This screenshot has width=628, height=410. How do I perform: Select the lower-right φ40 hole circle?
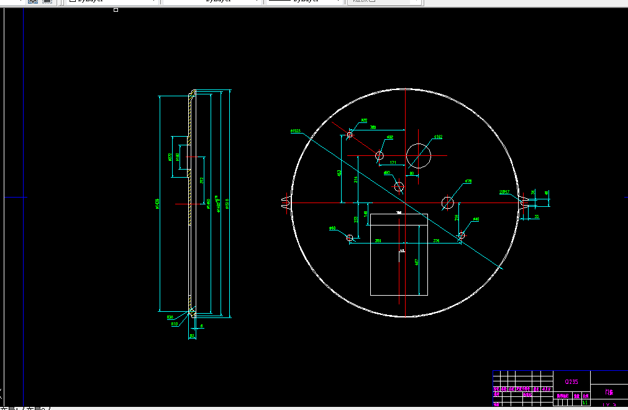point(462,235)
